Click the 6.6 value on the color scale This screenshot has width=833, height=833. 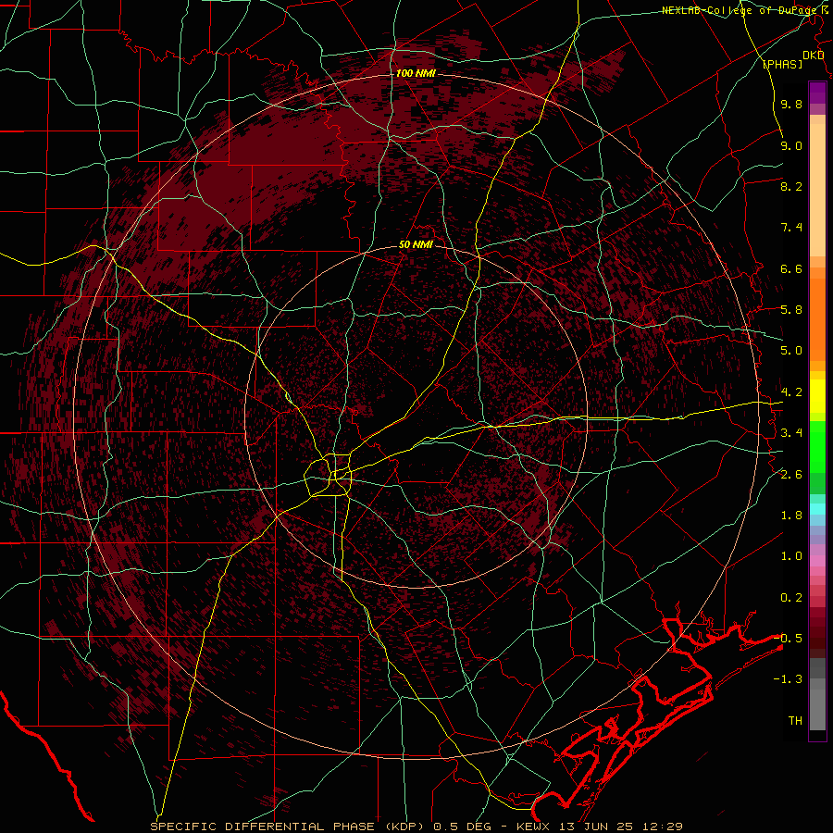[x=791, y=268]
